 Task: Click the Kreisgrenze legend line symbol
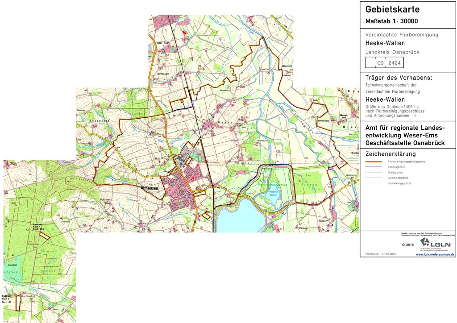pyautogui.click(x=375, y=172)
